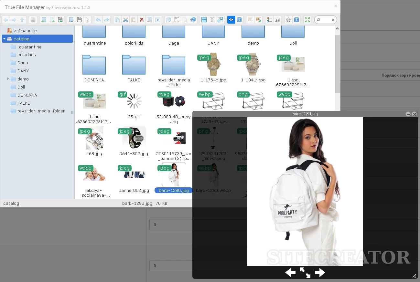Toggle file manager fullscreen mode
The image size is (420, 282).
coord(307,20)
